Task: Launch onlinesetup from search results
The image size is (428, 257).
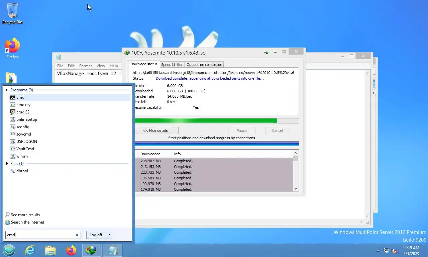Action: 70,119
